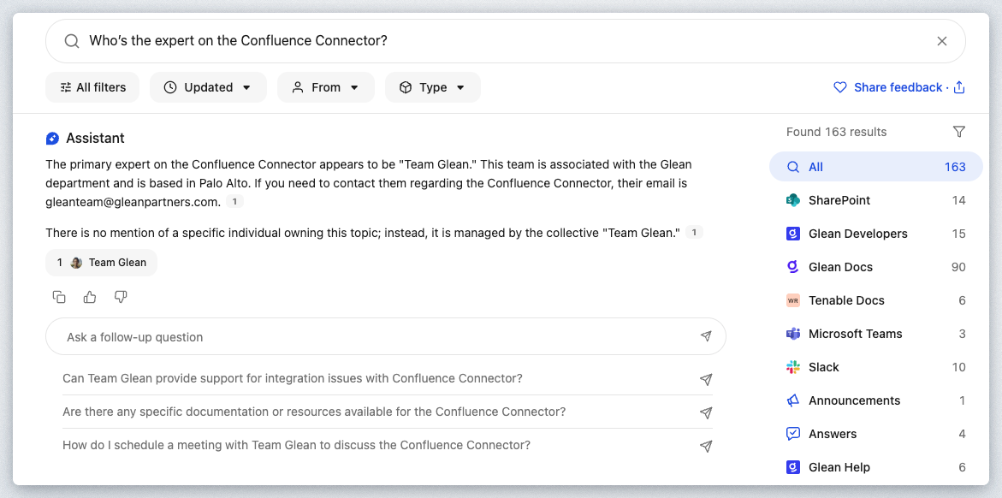Send the follow-up question with arrow icon

click(x=705, y=337)
